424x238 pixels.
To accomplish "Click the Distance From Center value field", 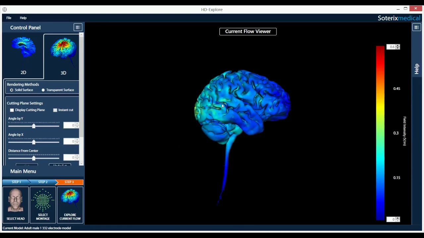I will pos(69,158).
